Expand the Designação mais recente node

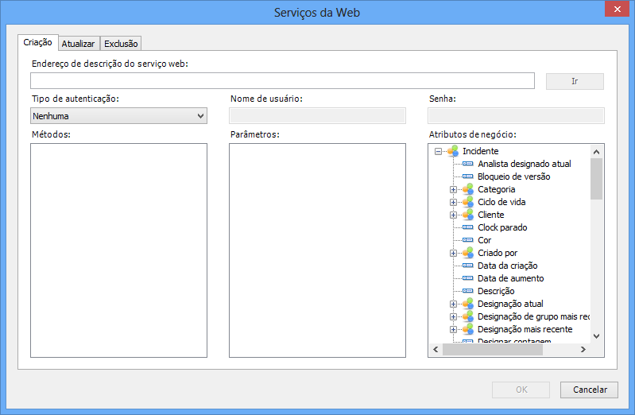pyautogui.click(x=454, y=329)
